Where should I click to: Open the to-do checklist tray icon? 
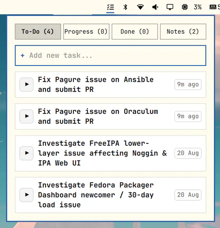110,7
